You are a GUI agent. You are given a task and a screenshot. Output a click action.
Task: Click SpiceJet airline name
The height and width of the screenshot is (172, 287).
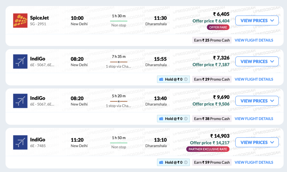pyautogui.click(x=39, y=18)
